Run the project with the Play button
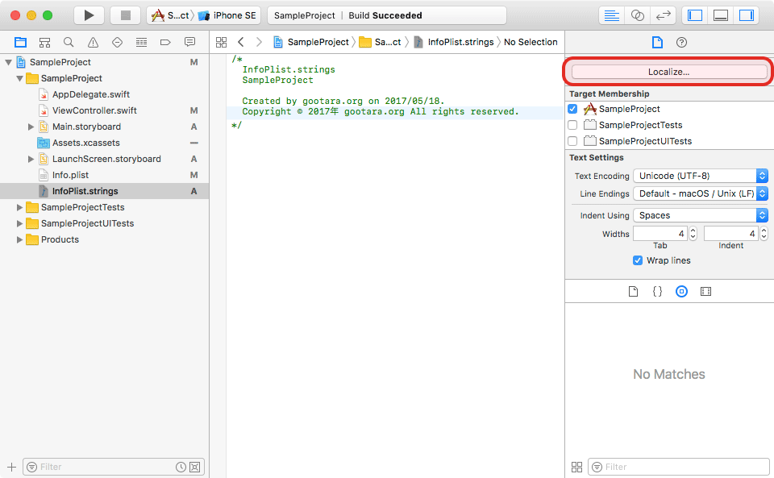Viewport: 774px width, 478px height. [89, 15]
